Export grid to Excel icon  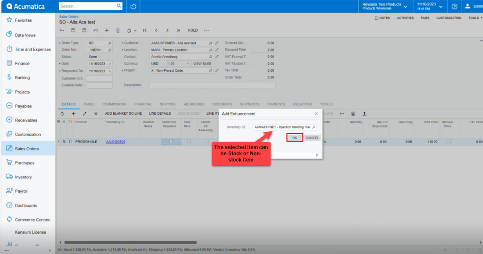pos(353,114)
